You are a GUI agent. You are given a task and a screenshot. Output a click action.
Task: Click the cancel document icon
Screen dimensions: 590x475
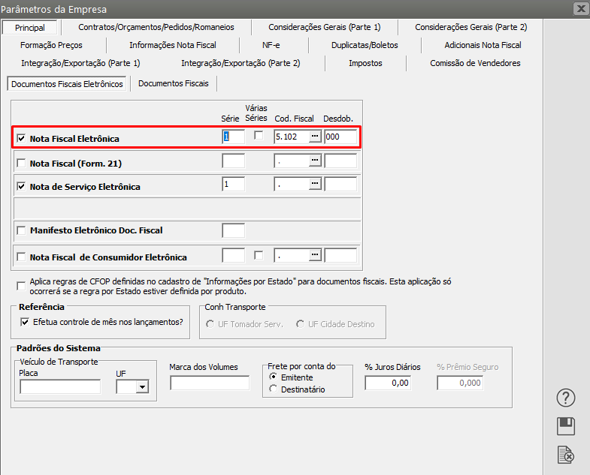coord(566,455)
